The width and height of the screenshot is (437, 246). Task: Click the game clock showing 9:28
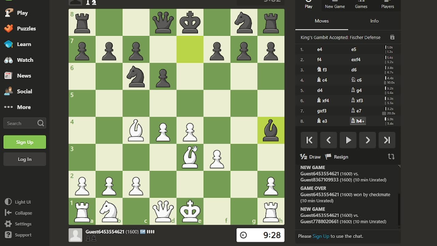click(x=260, y=235)
